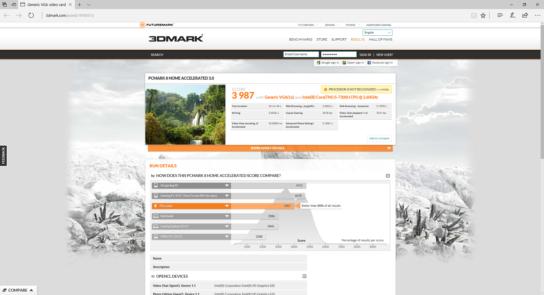
Task: Click the Gaming PC HTC Vive monitor icon
Action: pyautogui.click(x=156, y=196)
